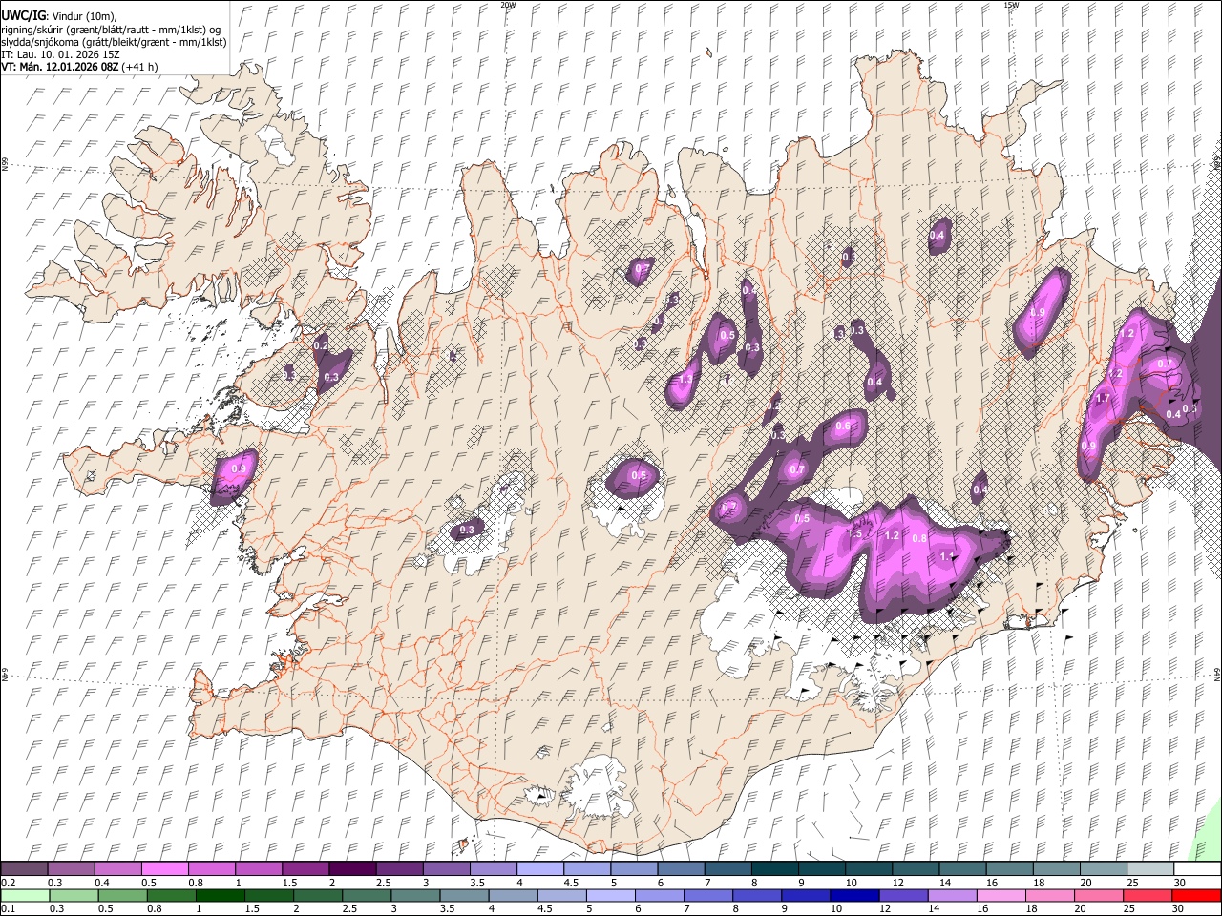Click the darkest purple 2 mm snow swatch
The width and height of the screenshot is (1222, 916).
351,868
